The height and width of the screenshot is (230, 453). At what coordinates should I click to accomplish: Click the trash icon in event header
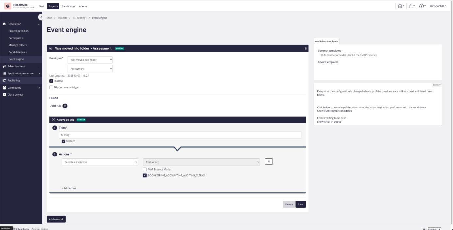click(305, 48)
